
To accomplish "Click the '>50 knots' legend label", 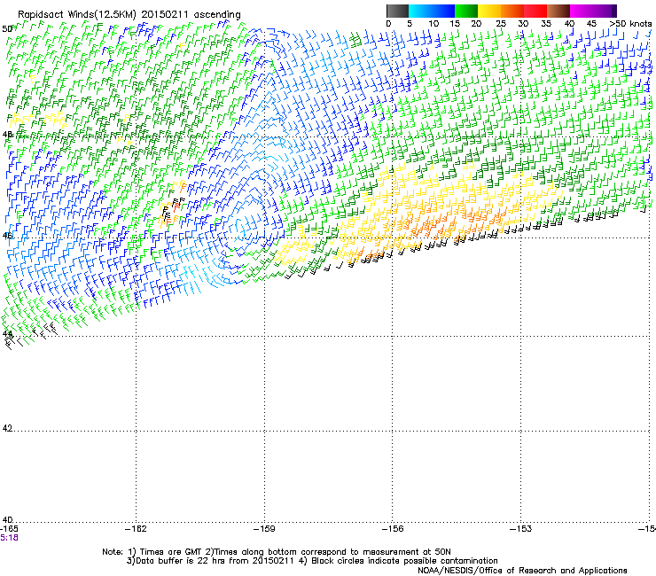I will click(x=630, y=24).
